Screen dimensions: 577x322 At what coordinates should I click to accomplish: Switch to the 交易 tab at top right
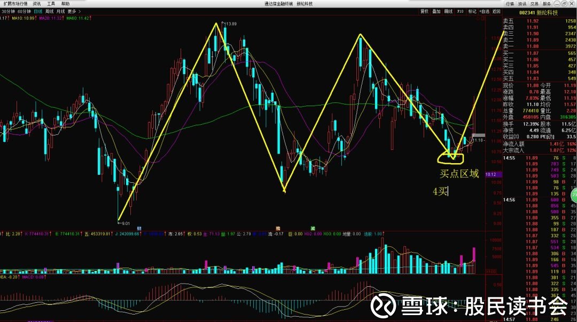click(534, 4)
